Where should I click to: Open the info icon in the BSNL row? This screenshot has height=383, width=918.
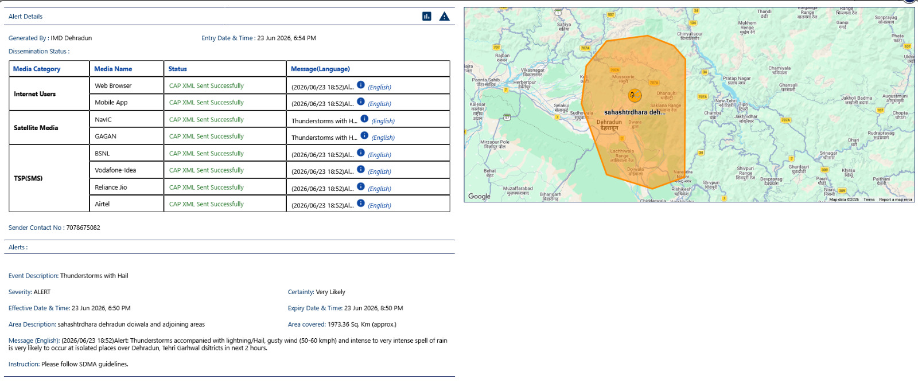pyautogui.click(x=361, y=153)
